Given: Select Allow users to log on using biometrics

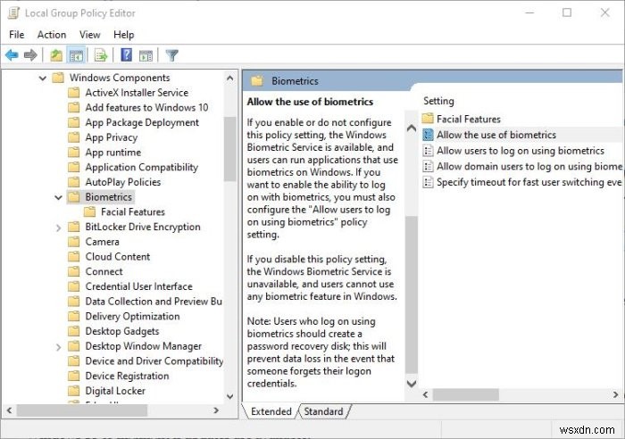Looking at the screenshot, I should click(521, 151).
